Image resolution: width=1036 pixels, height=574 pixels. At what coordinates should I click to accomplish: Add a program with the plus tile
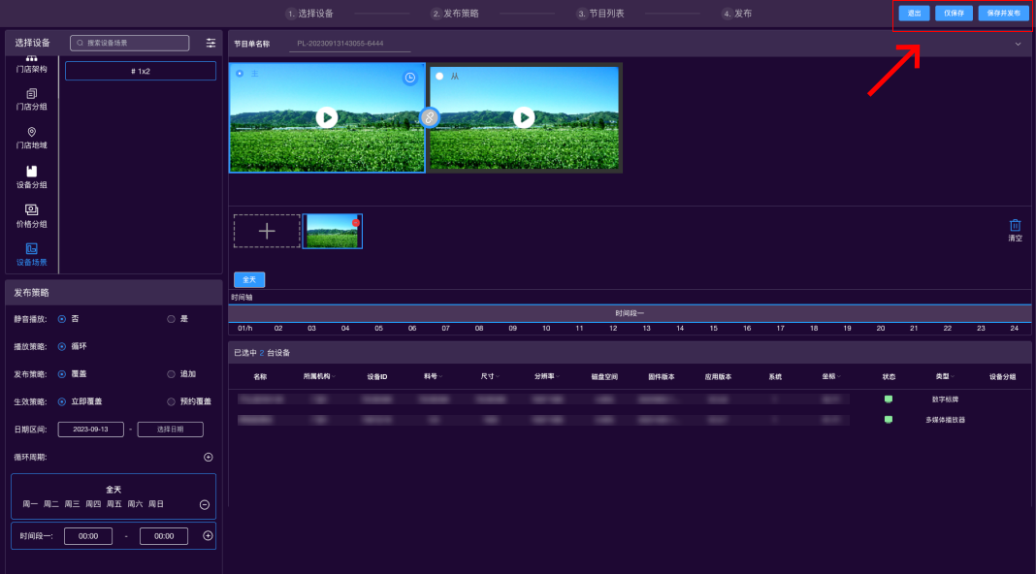pyautogui.click(x=267, y=231)
